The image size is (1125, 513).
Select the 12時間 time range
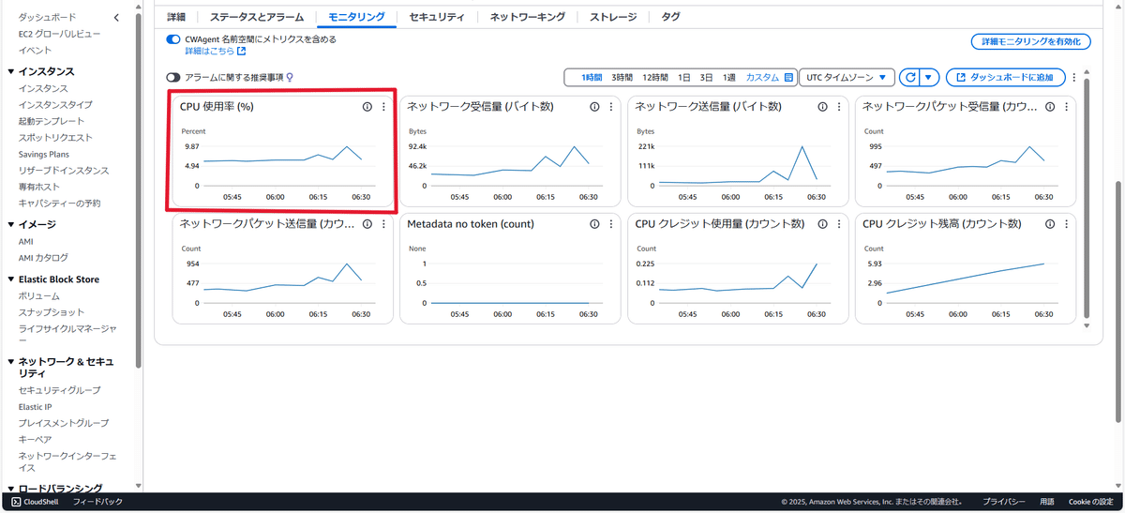click(654, 78)
